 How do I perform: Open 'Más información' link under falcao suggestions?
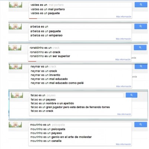click(124, 114)
